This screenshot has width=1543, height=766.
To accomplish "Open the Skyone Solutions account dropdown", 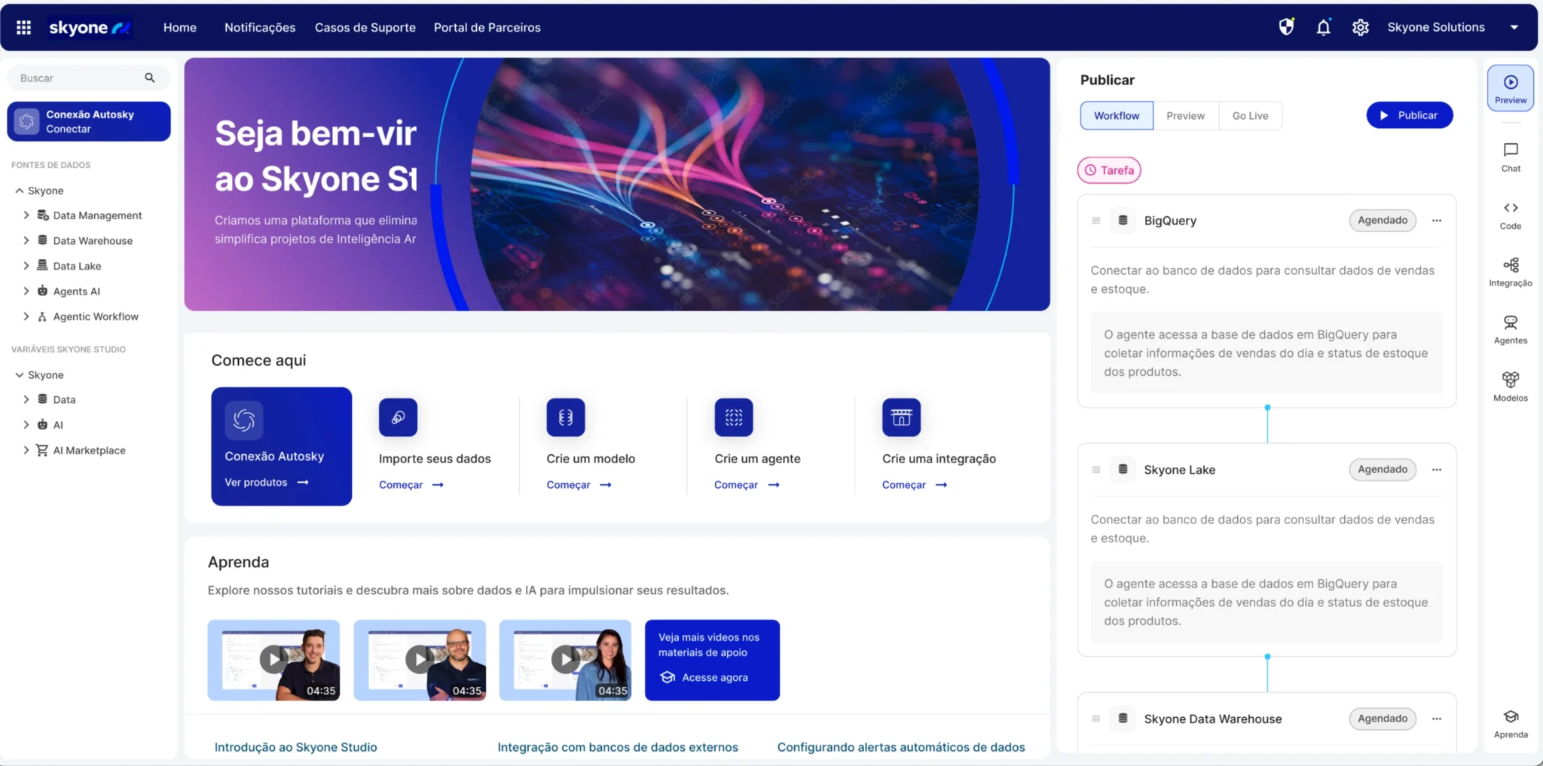I will click(1514, 27).
